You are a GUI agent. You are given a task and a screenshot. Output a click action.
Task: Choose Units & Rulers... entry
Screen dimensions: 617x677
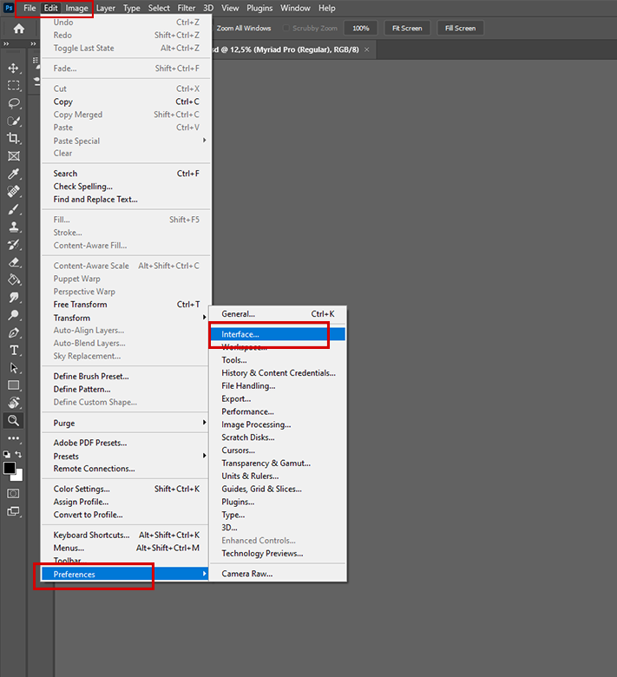[x=278, y=476]
